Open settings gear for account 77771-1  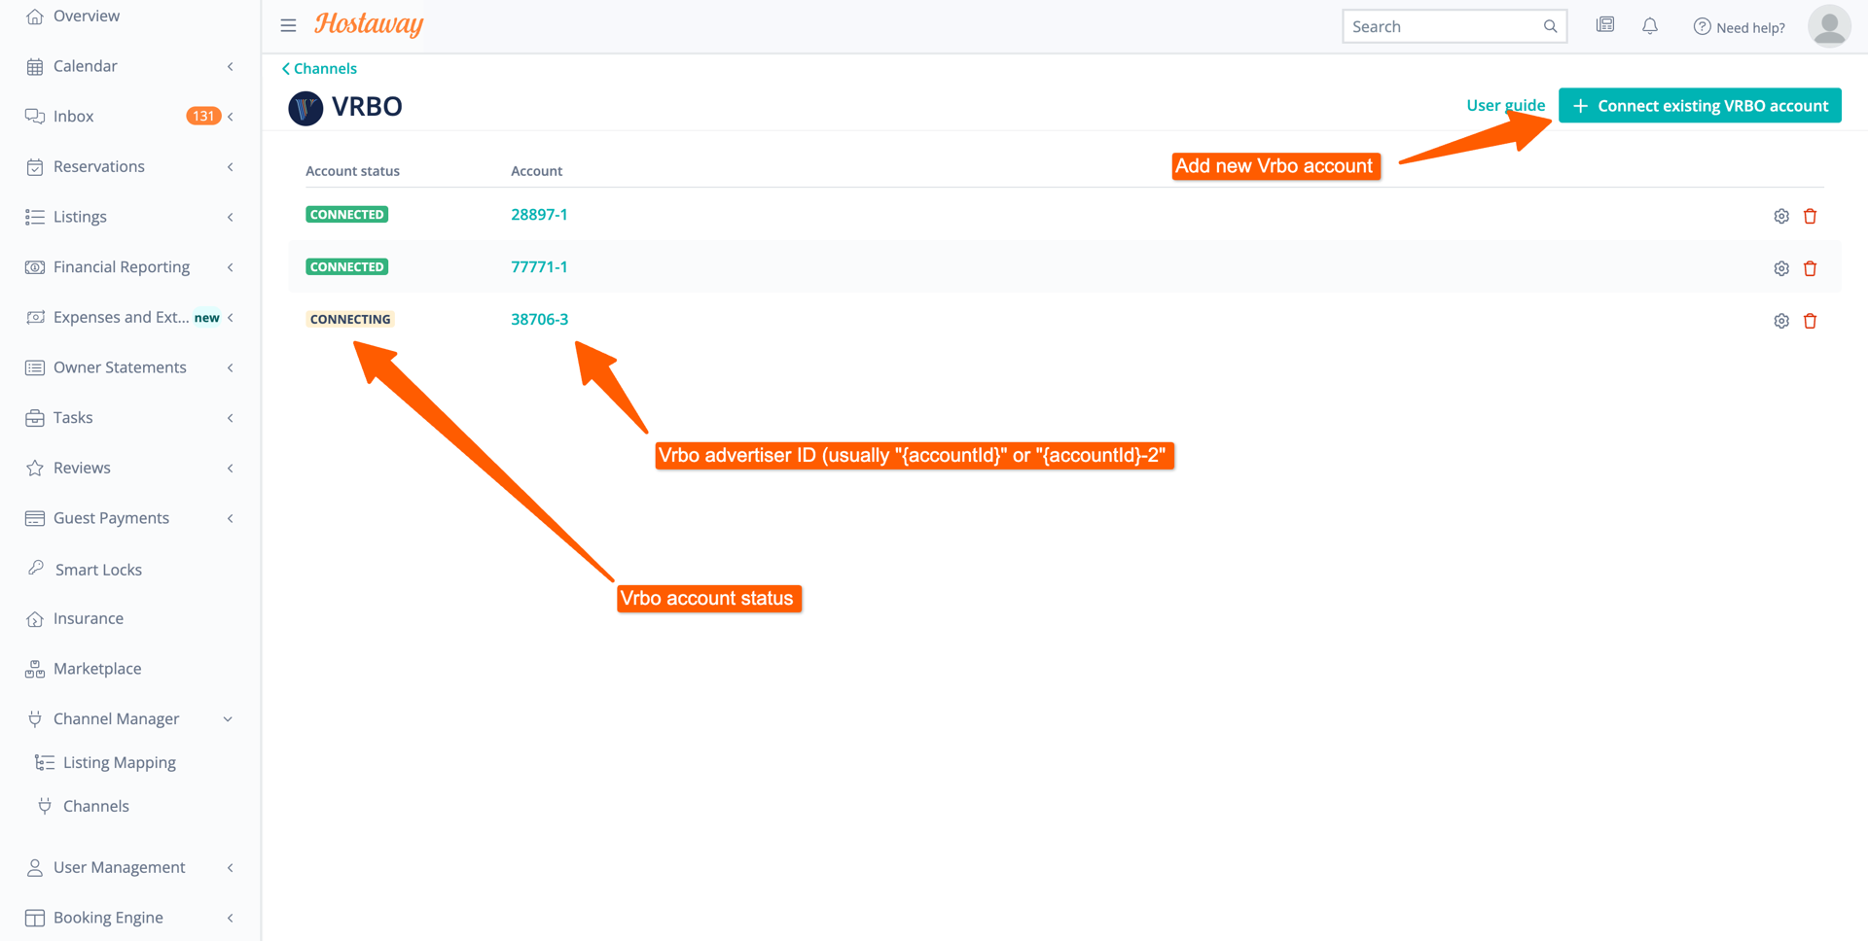(x=1781, y=268)
